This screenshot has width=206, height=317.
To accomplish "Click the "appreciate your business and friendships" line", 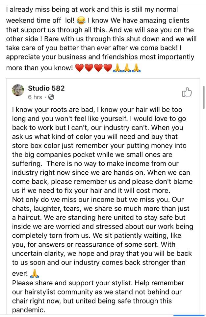I will pyautogui.click(x=100, y=56).
